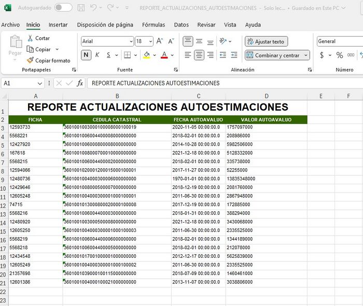Click Combinar y centrar button
Screen dimensions: 363x306
pos(273,55)
